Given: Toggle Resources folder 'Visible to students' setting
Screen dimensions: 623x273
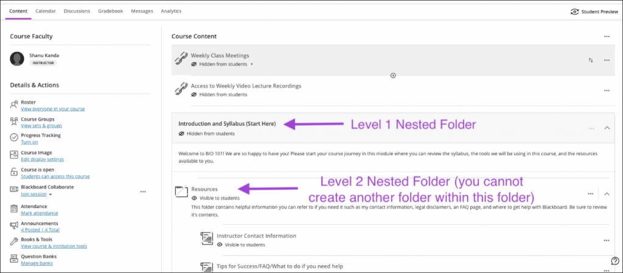Looking at the screenshot, I should (x=215, y=198).
